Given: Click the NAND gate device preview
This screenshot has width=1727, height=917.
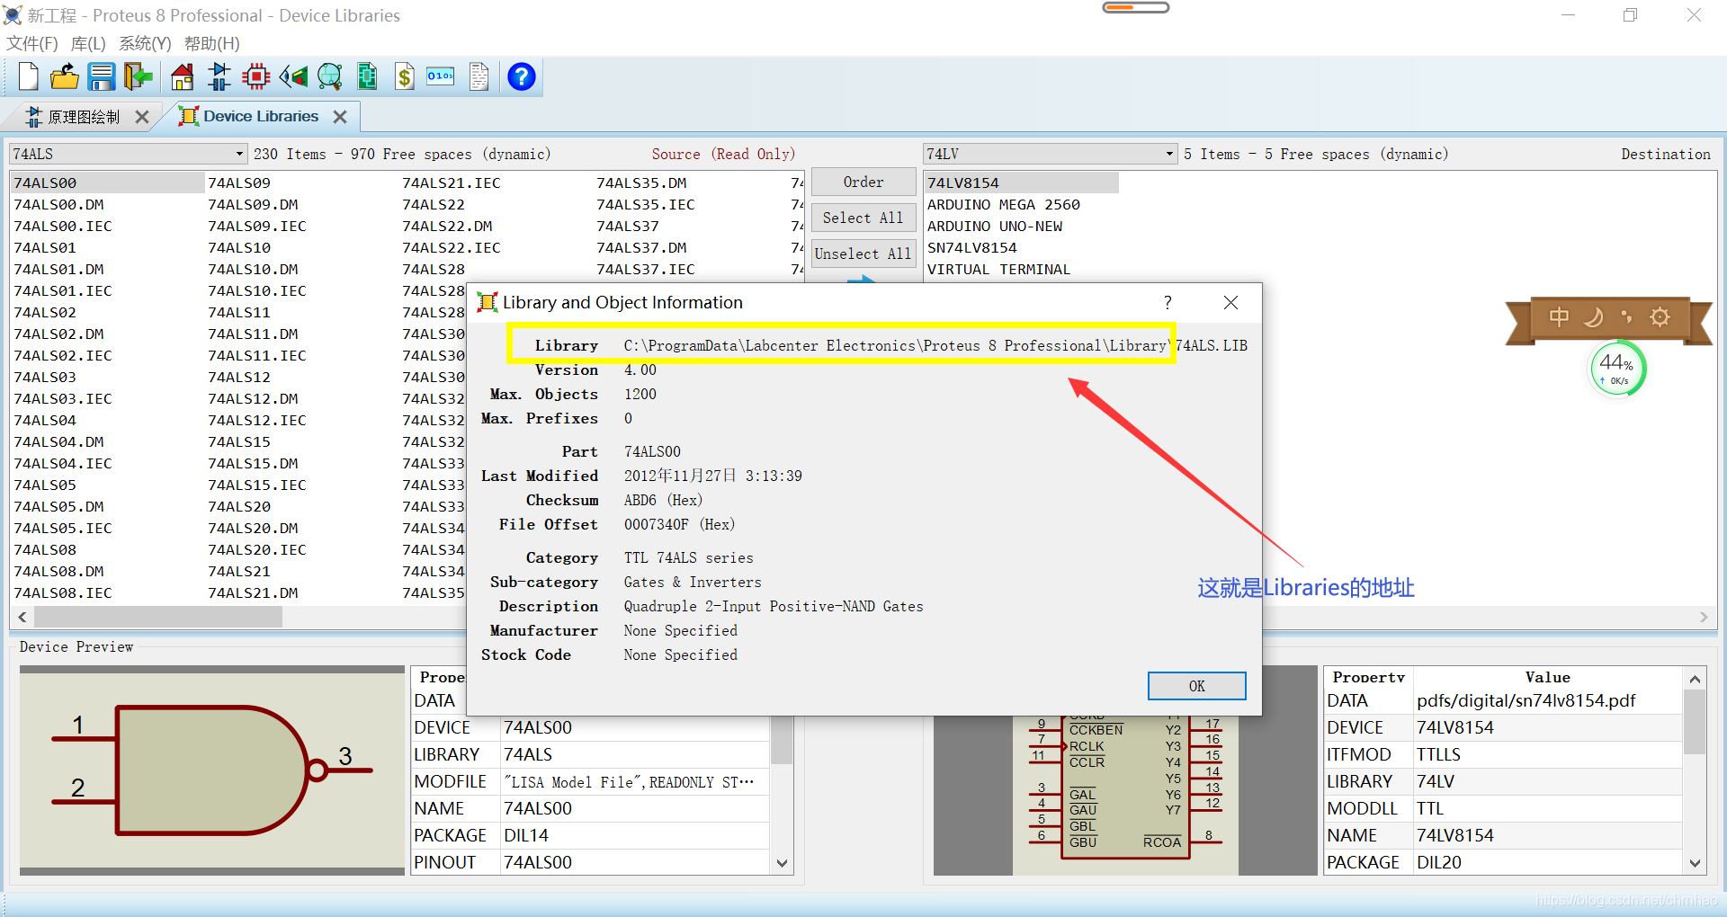Looking at the screenshot, I should (212, 771).
